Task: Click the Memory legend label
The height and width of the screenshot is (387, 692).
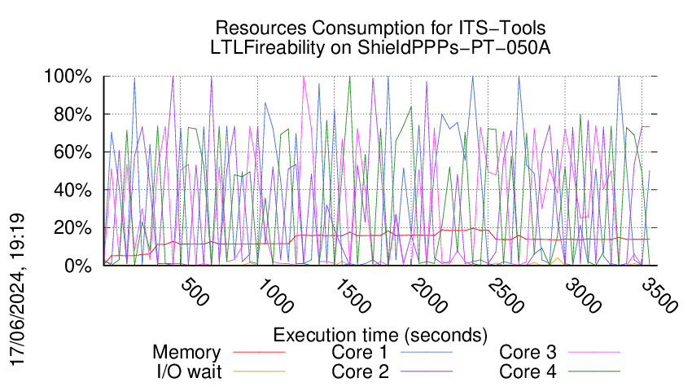Action: (x=186, y=353)
